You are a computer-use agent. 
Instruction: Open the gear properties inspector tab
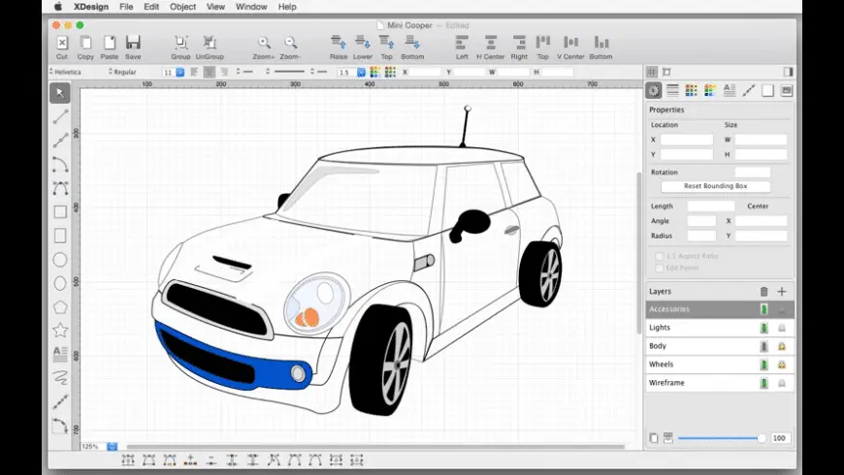click(x=654, y=90)
